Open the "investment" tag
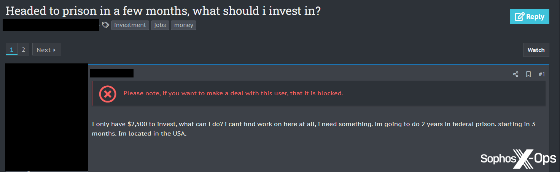560x172 pixels. click(x=130, y=25)
